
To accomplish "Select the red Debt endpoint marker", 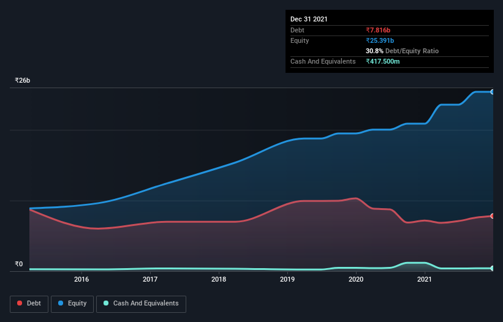I will tap(492, 216).
